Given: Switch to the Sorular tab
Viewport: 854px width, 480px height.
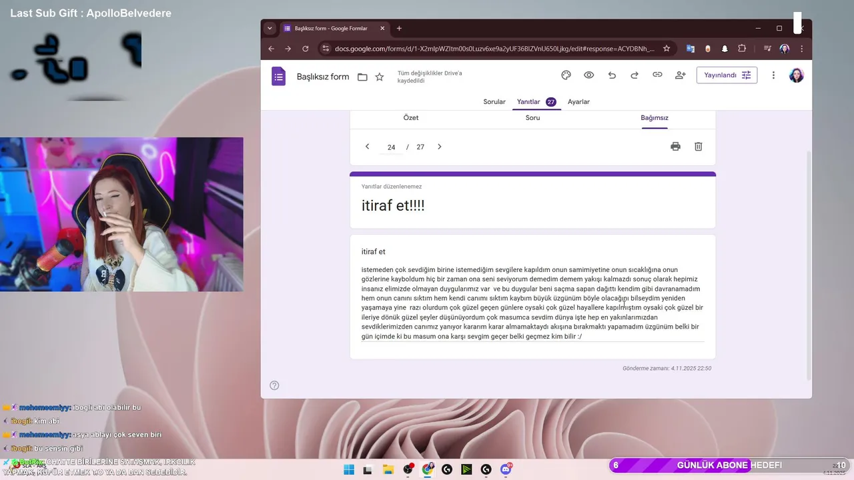Looking at the screenshot, I should coord(494,102).
